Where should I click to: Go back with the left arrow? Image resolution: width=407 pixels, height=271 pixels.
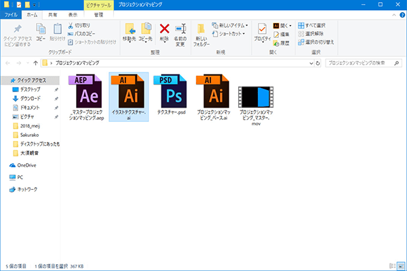(x=7, y=63)
